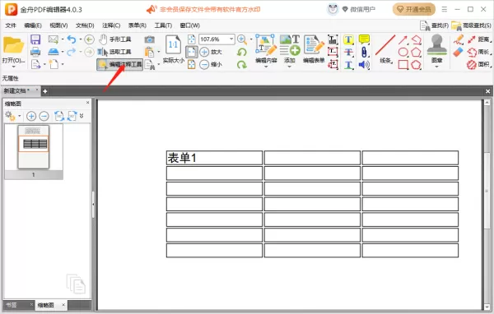Expand the Add (添加) dropdown
494x314 pixels.
(290, 67)
